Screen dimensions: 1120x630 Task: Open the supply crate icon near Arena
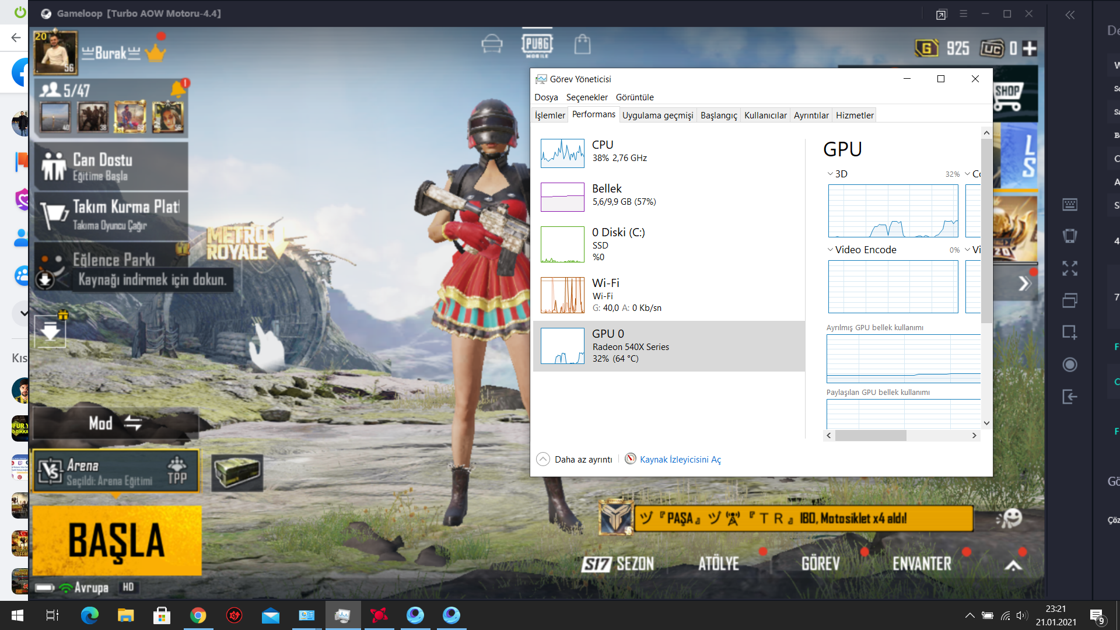(237, 471)
